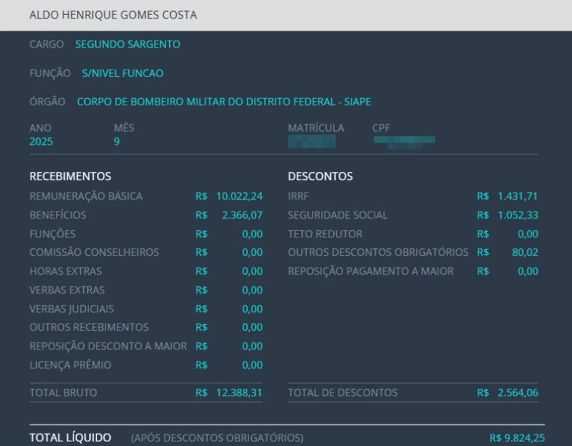Click the IRRF amount R$ 1.431,71
The width and height of the screenshot is (572, 446).
[x=508, y=197]
